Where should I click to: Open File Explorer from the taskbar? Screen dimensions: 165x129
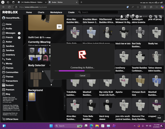pyautogui.click(x=97, y=126)
